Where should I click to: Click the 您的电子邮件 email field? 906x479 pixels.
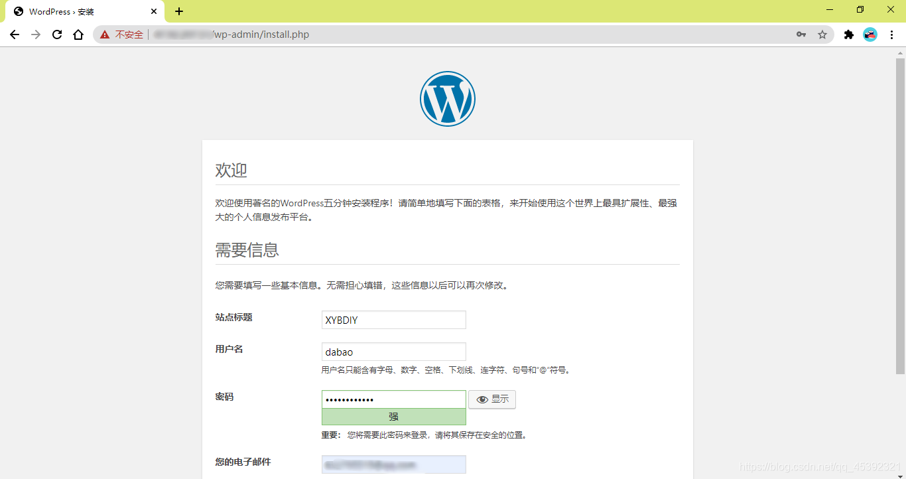coord(394,464)
